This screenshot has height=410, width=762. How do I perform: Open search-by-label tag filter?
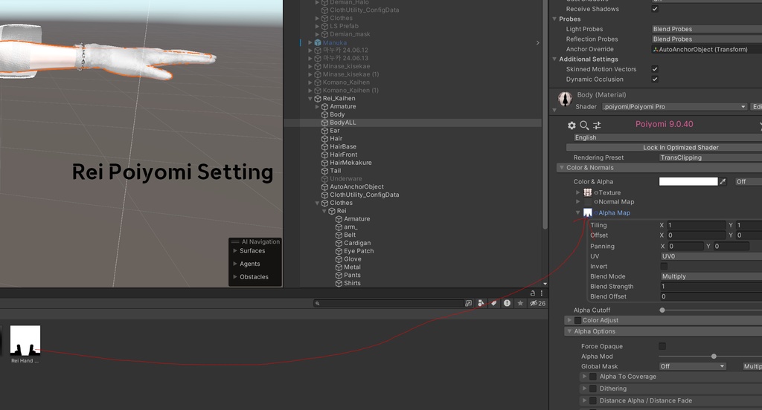coord(494,303)
